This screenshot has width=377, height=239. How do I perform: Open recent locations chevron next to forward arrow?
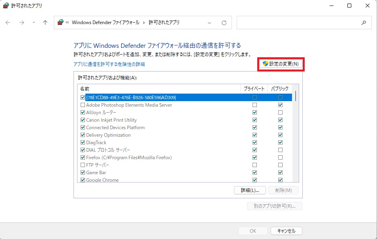tap(34, 23)
